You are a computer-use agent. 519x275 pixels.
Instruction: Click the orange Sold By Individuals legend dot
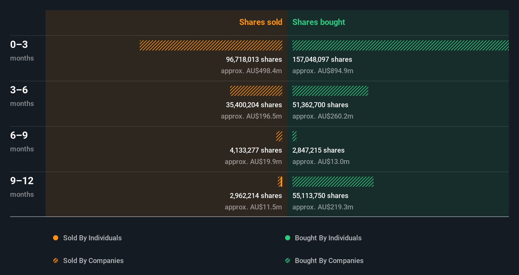pos(56,238)
